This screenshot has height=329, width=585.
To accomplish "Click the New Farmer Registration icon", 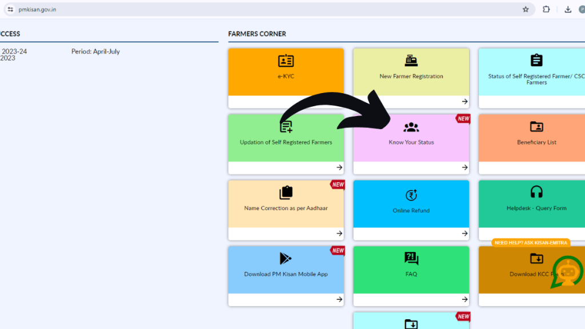I will (411, 61).
